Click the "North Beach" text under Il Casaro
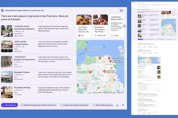The width and height of the screenshot is (178, 118). 18,51
